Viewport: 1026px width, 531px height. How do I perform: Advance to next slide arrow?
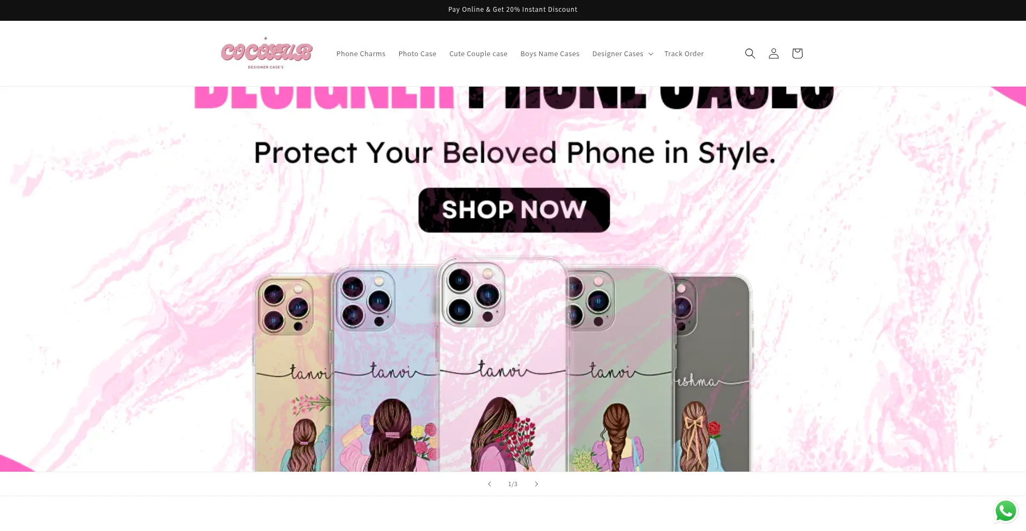click(x=537, y=484)
